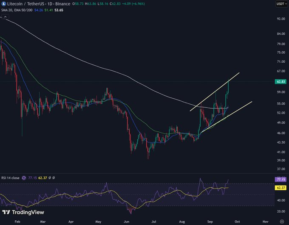The image size is (289, 225).
Task: Click the Jul label on time axis
Action: click(154, 222)
